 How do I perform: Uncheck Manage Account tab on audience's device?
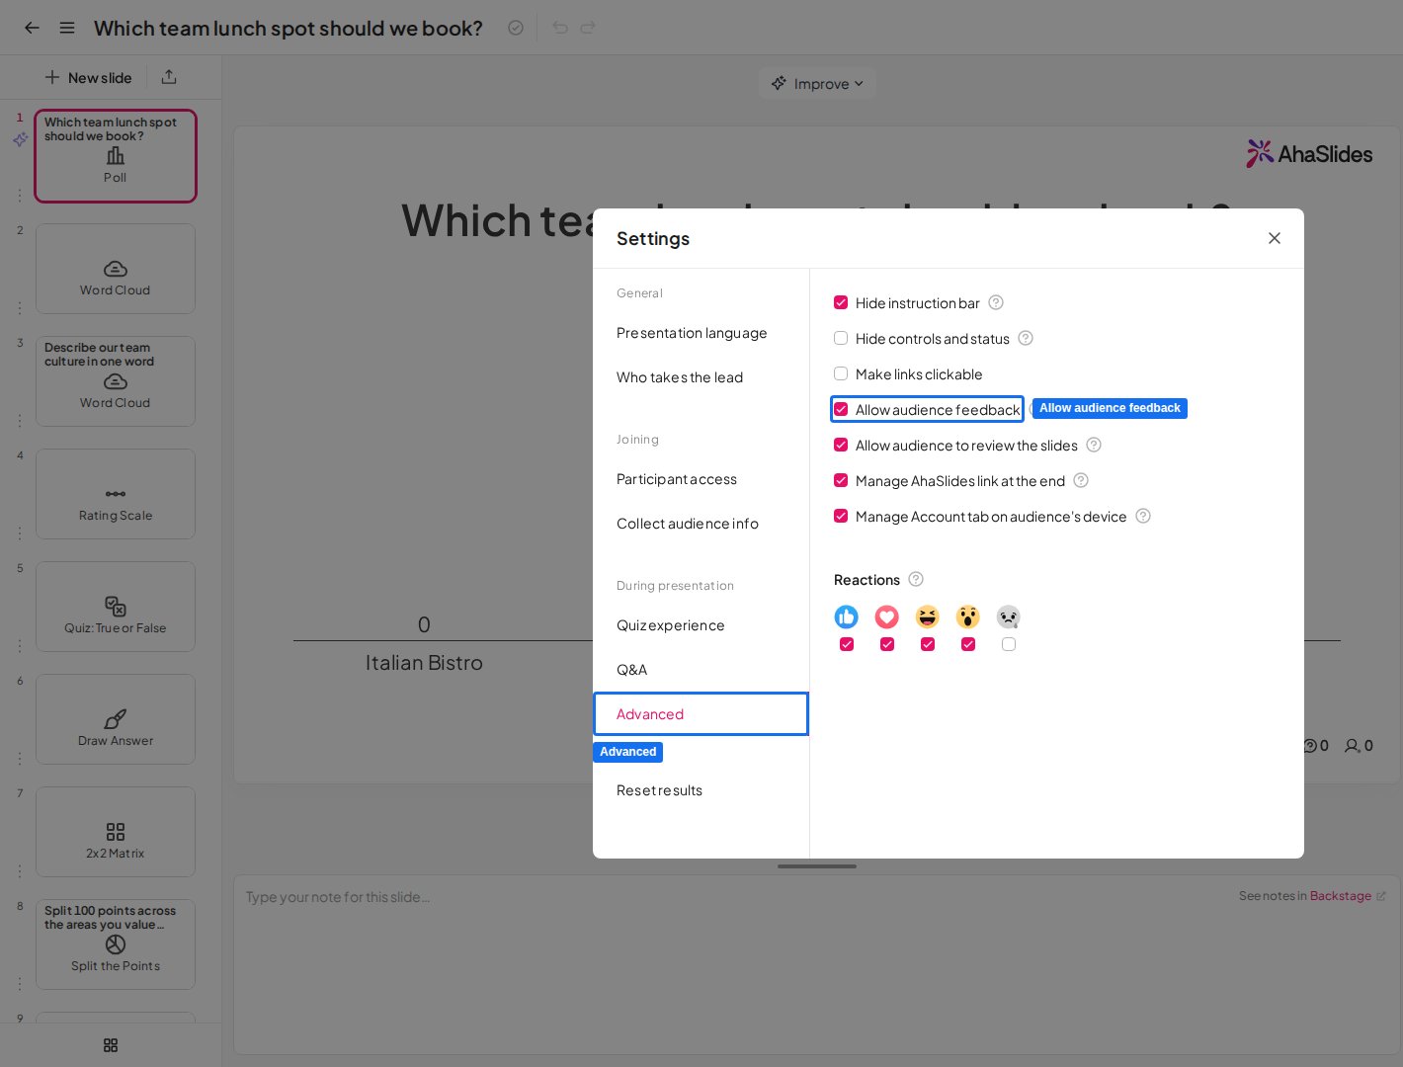tap(841, 516)
